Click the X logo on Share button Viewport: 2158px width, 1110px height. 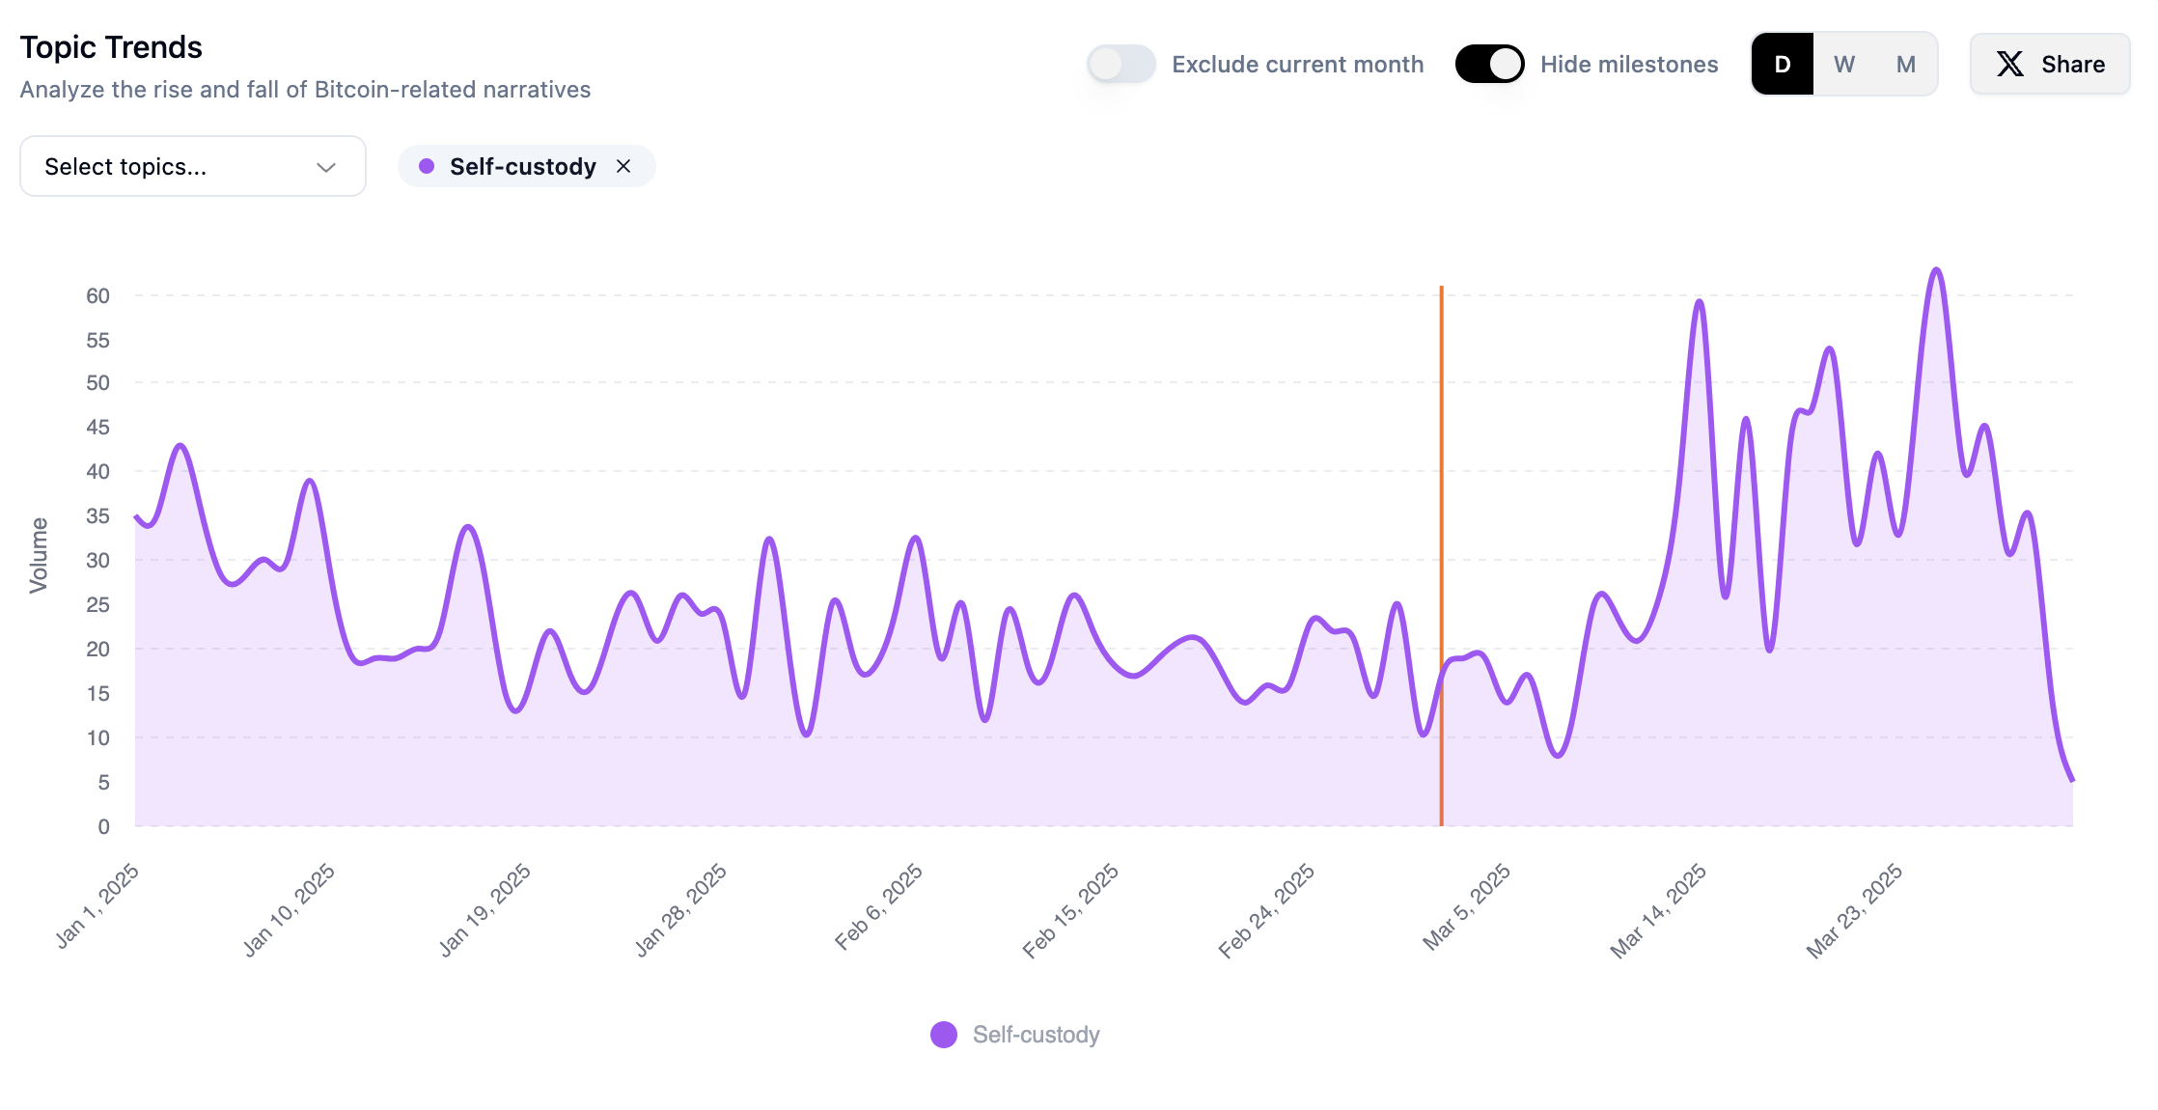pos(2009,65)
